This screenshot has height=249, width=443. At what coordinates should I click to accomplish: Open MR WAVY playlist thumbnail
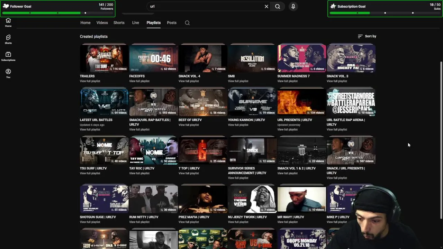(x=302, y=199)
